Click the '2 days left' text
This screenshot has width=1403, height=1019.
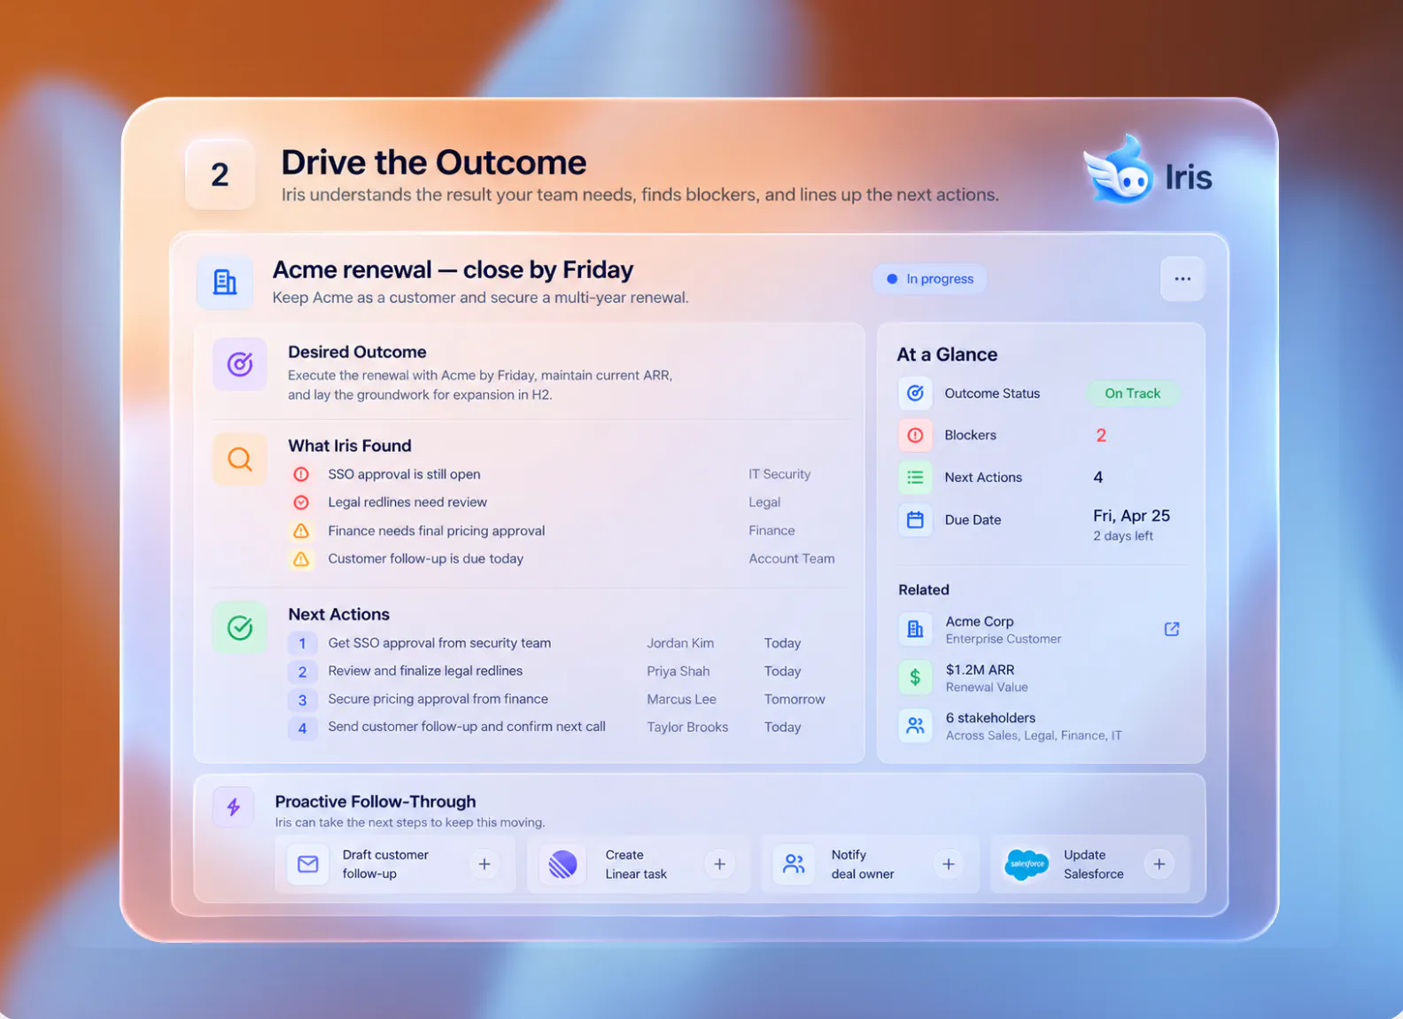[x=1123, y=536]
